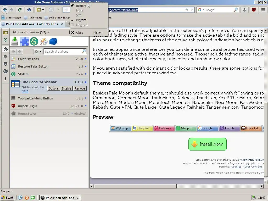The image size is (268, 201).
Task: Open the Cookies policy link
Action: [x=236, y=167]
